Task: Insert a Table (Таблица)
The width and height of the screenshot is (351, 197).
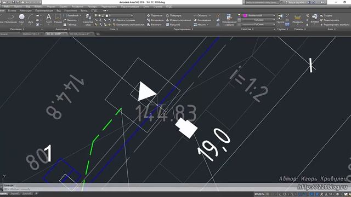Action: 70,25
